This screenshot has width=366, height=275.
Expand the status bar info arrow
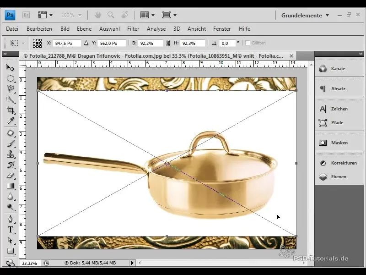click(x=132, y=263)
